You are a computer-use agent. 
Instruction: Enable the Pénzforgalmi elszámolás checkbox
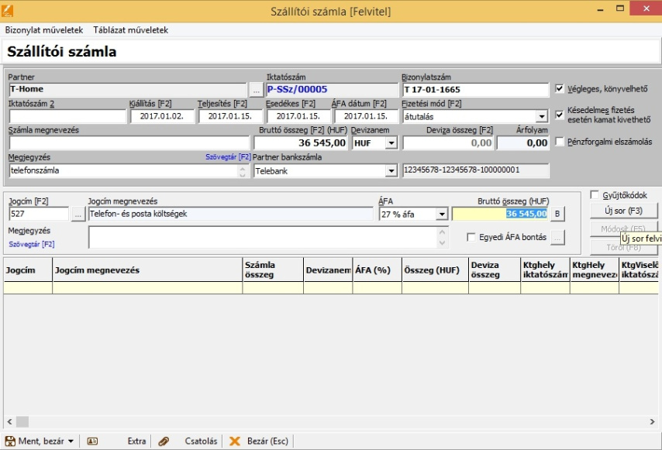[560, 142]
